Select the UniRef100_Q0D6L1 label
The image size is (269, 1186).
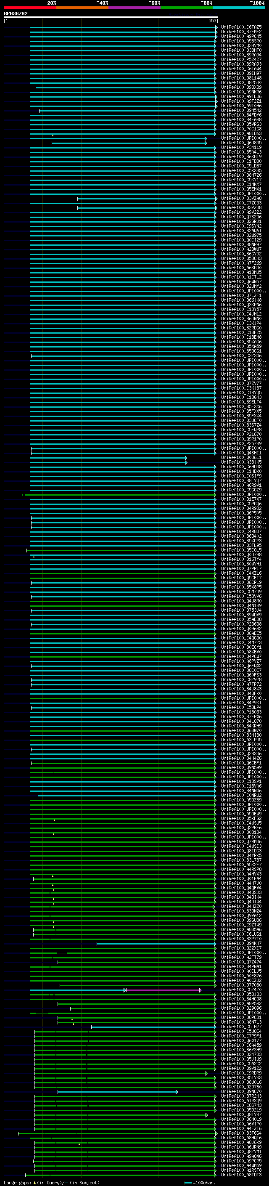pyautogui.click(x=241, y=458)
